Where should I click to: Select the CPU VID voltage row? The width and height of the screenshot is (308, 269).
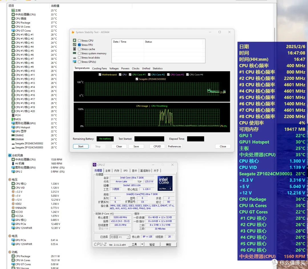tap(37, 188)
